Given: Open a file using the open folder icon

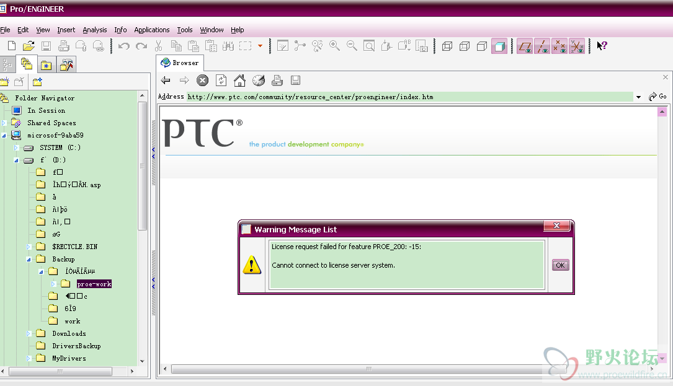Looking at the screenshot, I should [29, 46].
